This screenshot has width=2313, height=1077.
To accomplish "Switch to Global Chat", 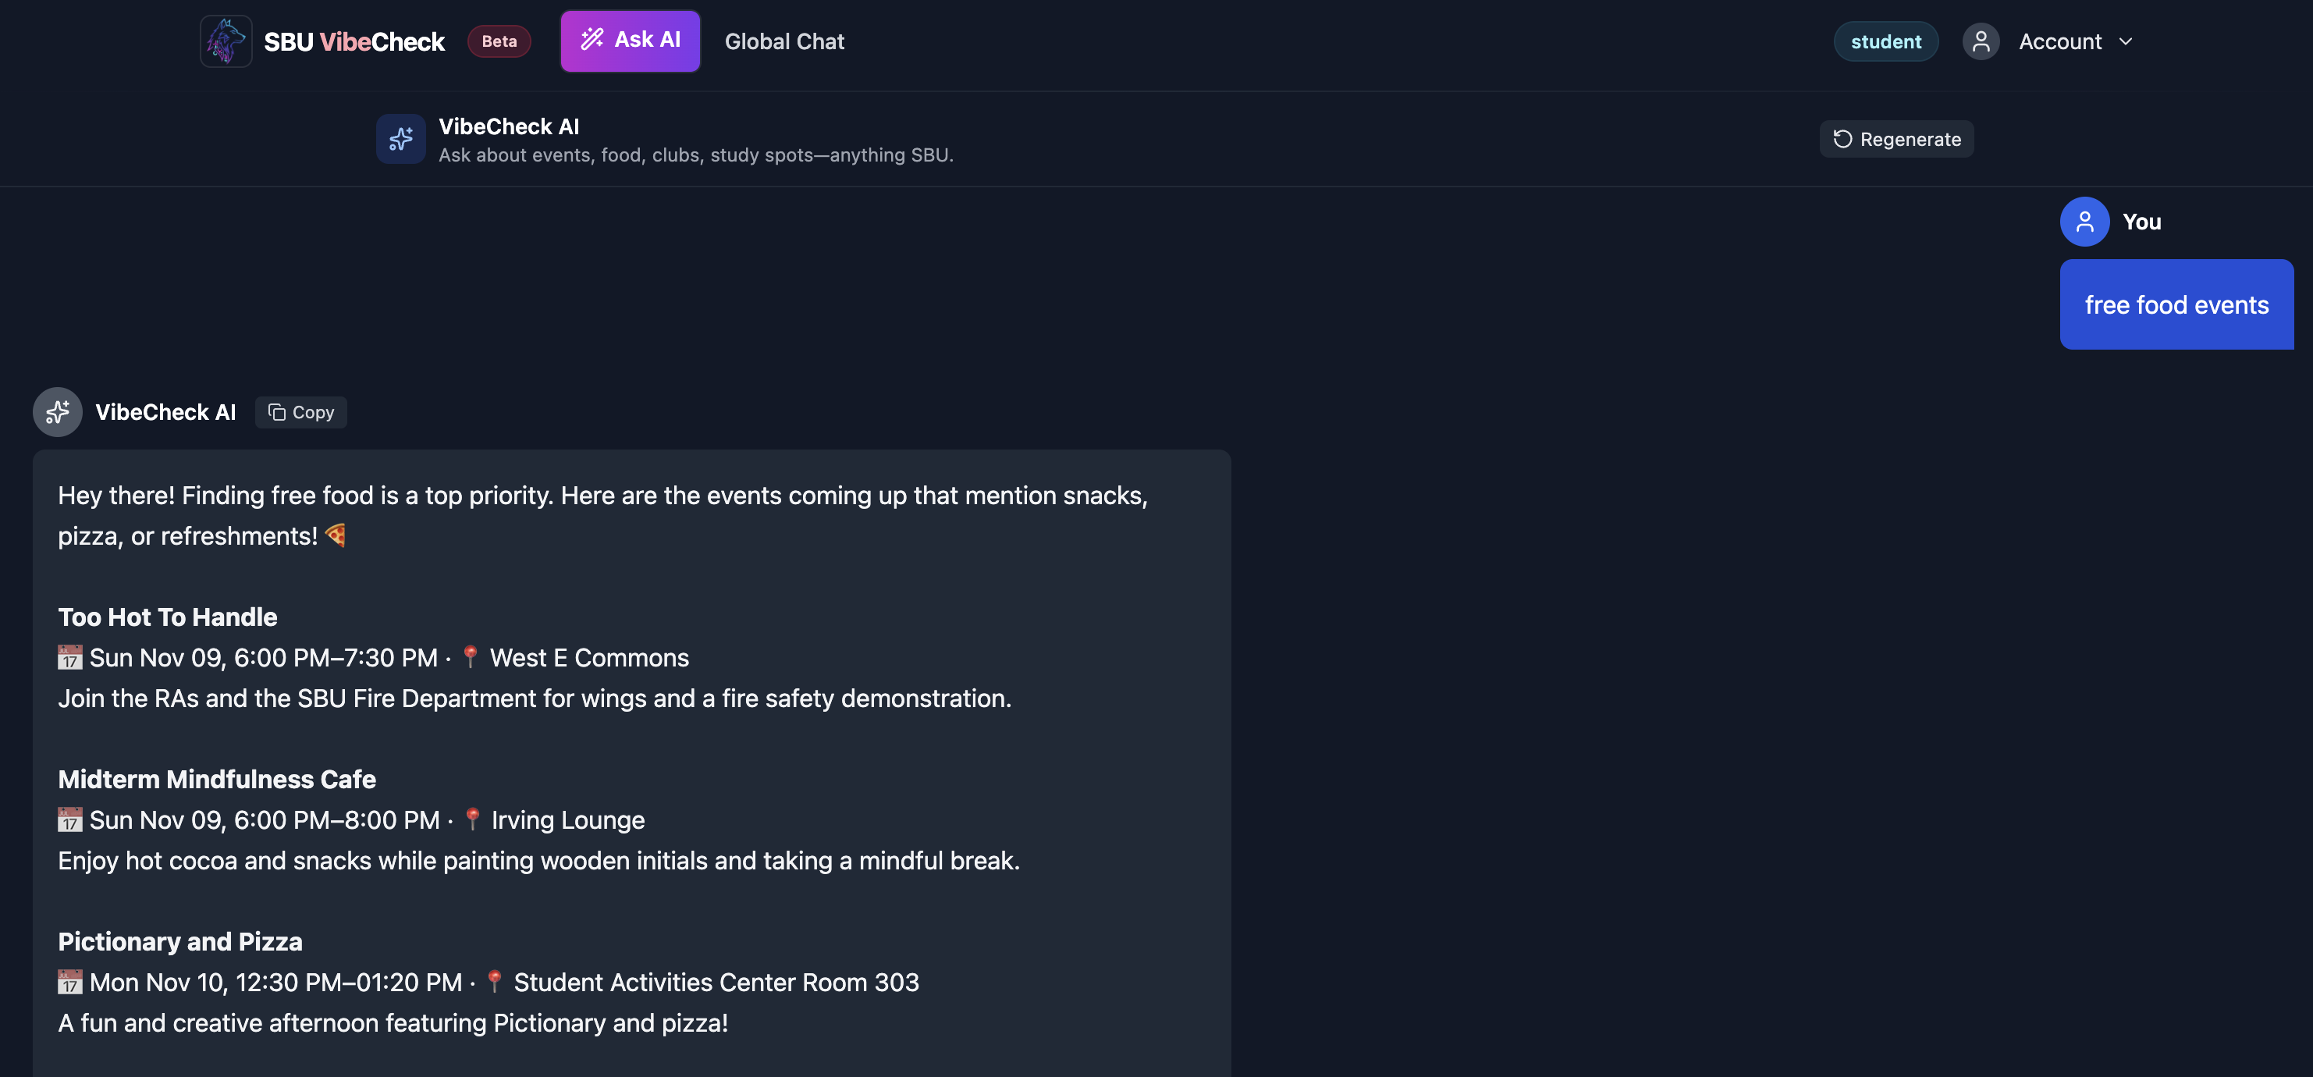I will tap(783, 41).
